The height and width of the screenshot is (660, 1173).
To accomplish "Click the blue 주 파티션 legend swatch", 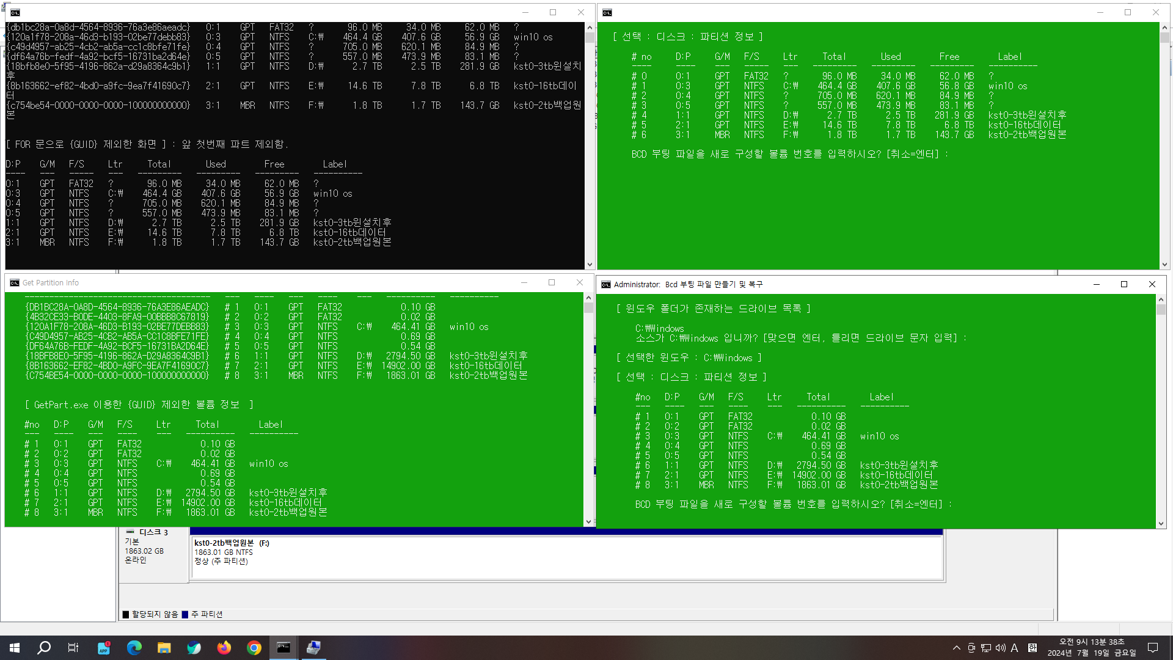I will tap(185, 614).
